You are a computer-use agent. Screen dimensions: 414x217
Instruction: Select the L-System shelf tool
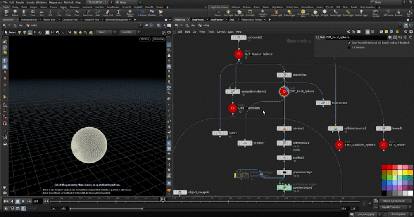click(142, 13)
